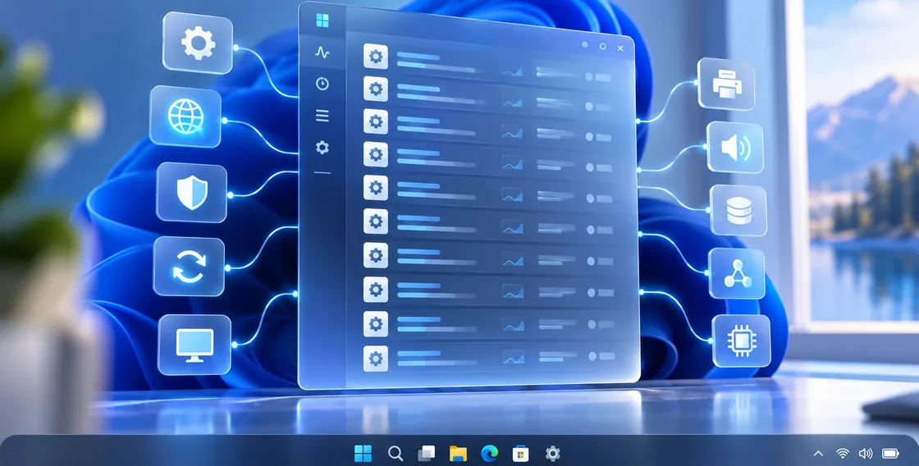The image size is (919, 466).
Task: Select the shield security tile
Action: point(192,193)
